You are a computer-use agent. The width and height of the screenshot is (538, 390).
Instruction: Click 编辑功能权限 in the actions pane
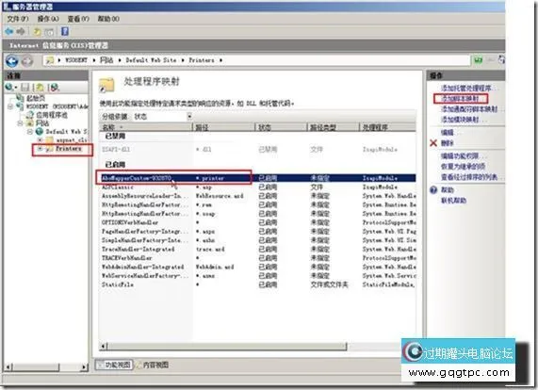point(460,156)
